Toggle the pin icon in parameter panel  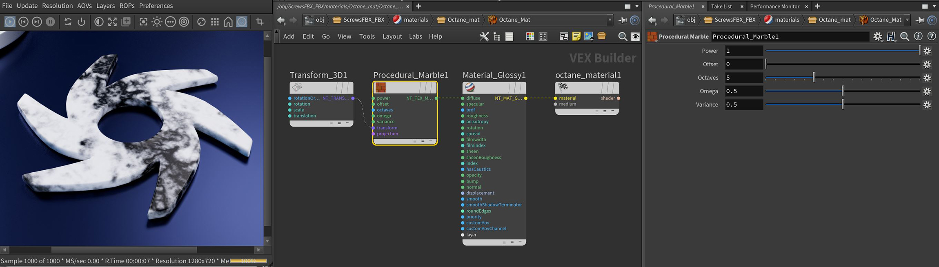point(920,20)
